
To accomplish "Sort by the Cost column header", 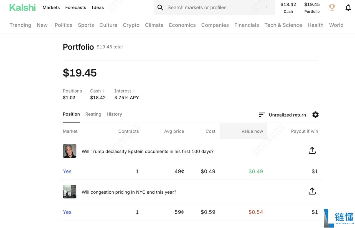I will (x=211, y=131).
